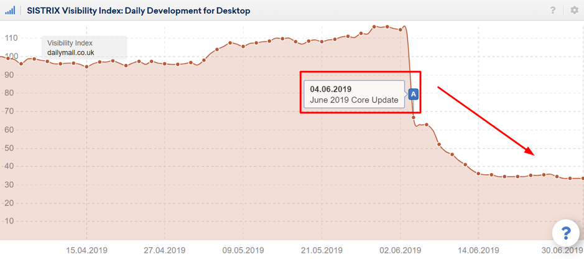Select the 02.06.2019 date axis label

(399, 250)
